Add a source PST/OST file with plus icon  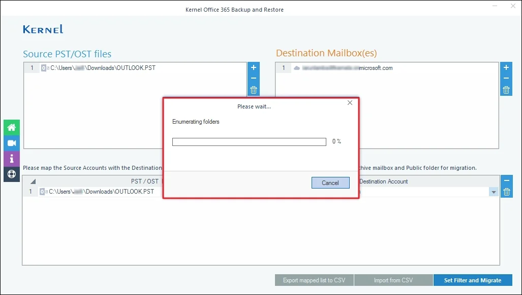click(253, 68)
